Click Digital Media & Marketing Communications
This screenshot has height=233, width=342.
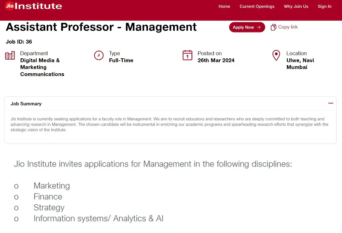pyautogui.click(x=42, y=67)
